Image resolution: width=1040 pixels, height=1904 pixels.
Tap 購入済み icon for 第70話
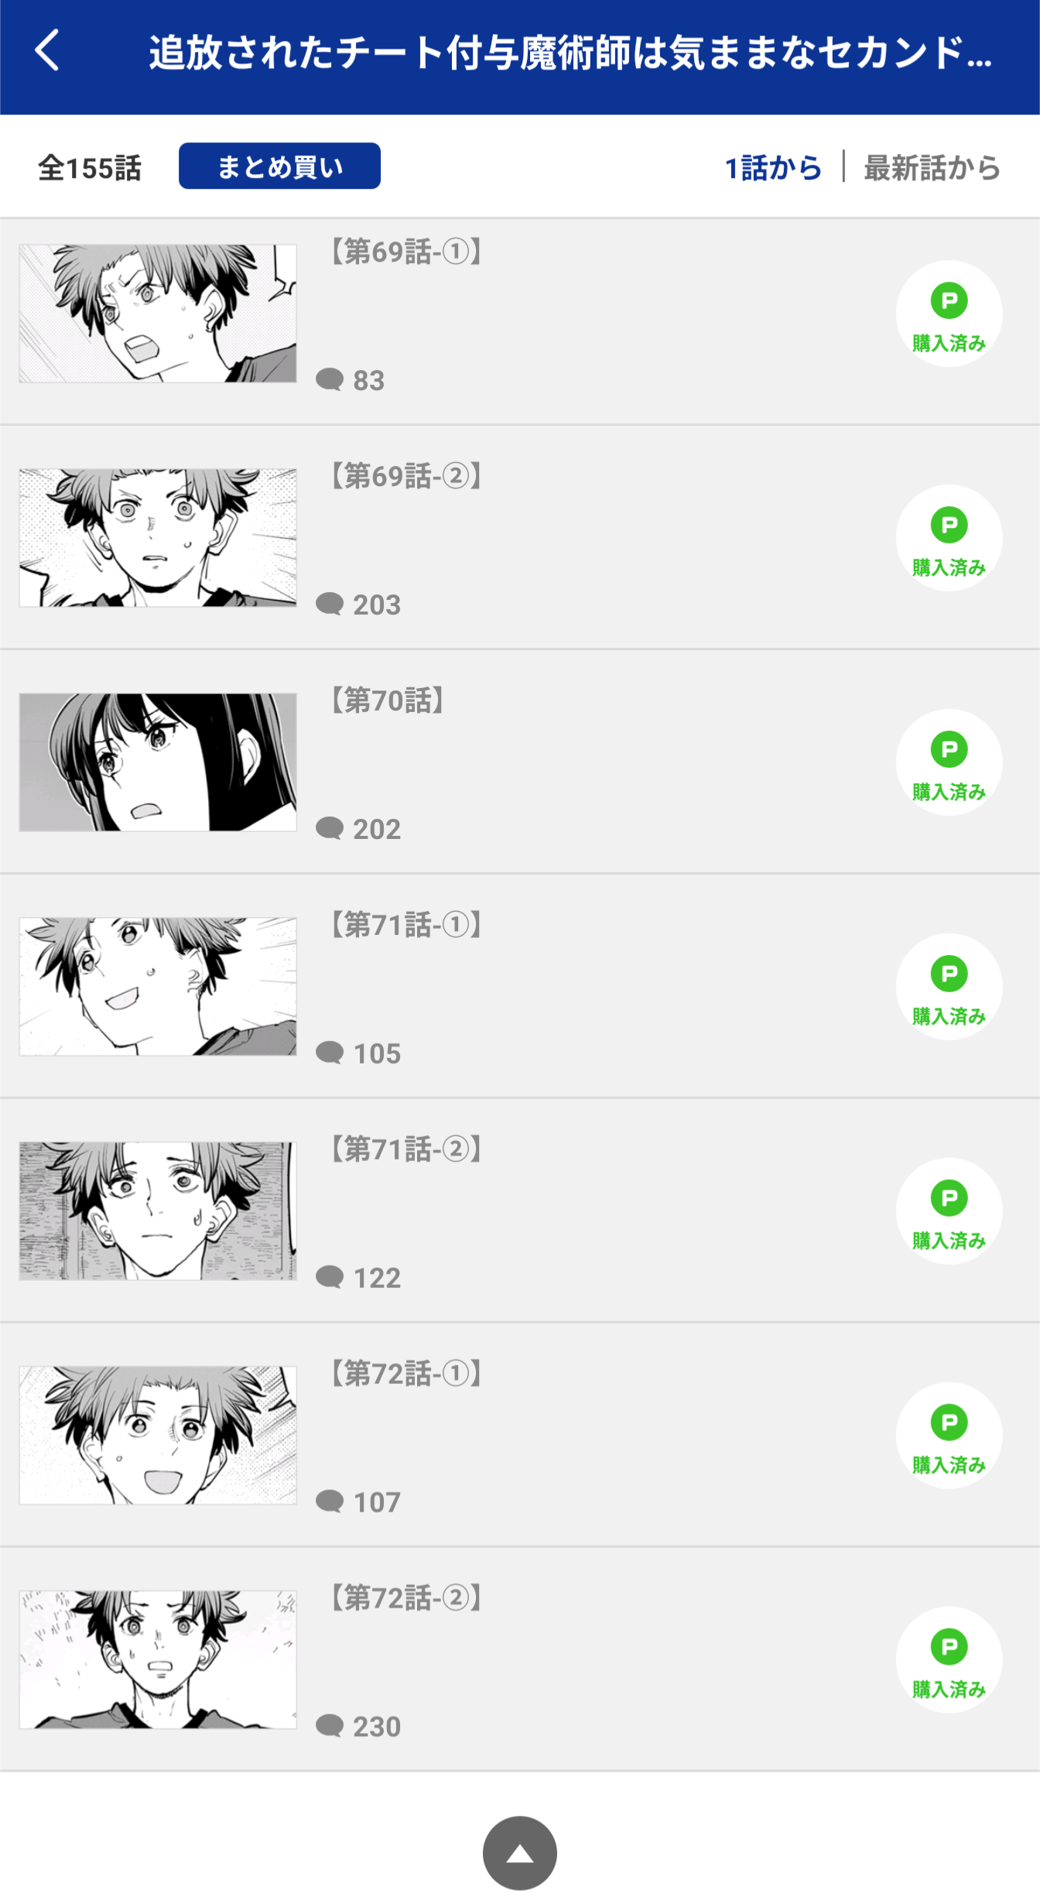pyautogui.click(x=949, y=762)
